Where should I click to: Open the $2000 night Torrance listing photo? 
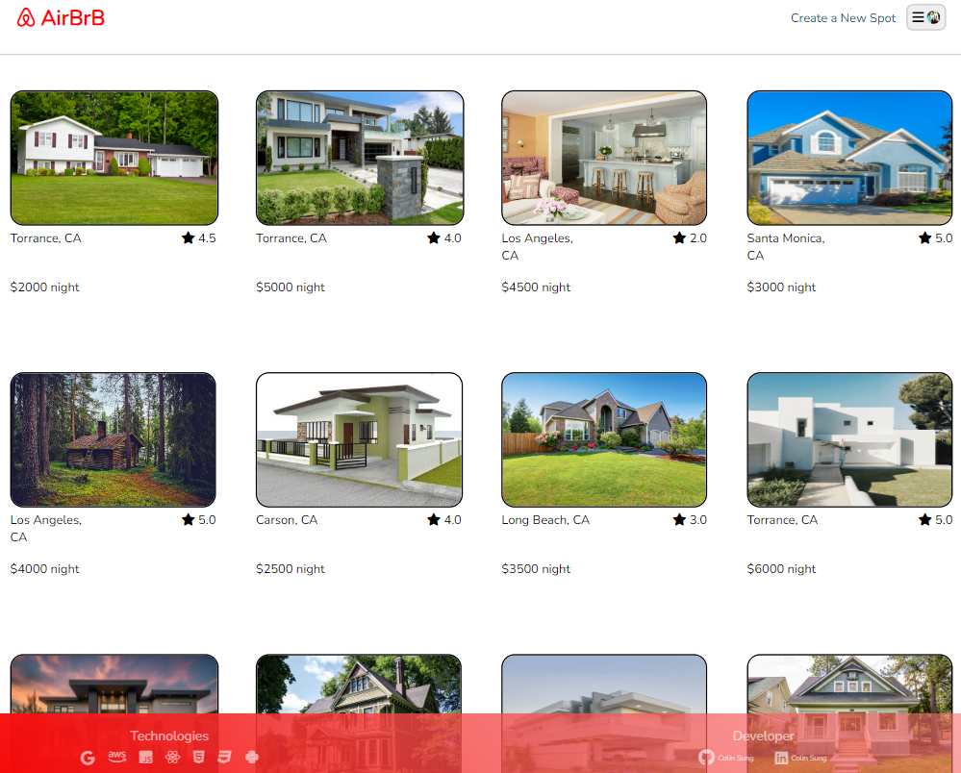click(114, 158)
